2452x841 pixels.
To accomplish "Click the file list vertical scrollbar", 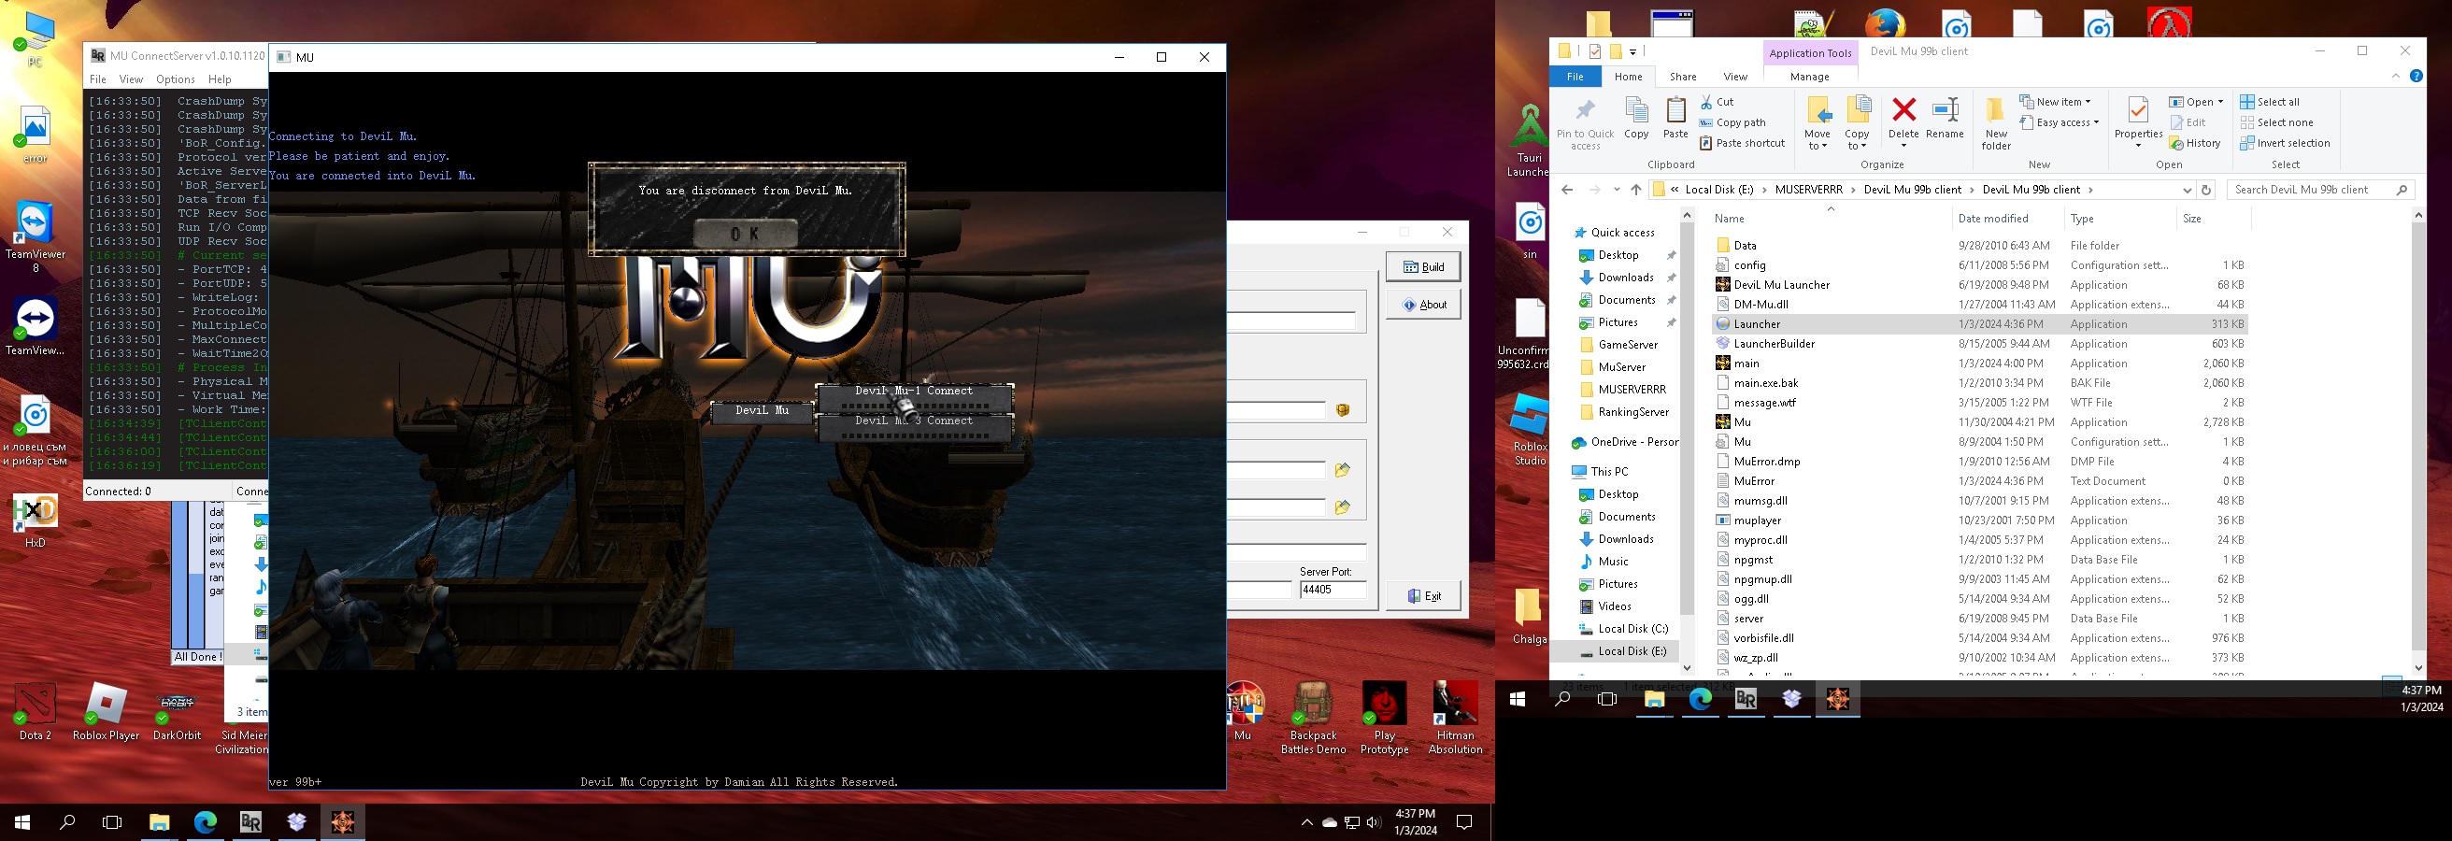I will (2417, 441).
